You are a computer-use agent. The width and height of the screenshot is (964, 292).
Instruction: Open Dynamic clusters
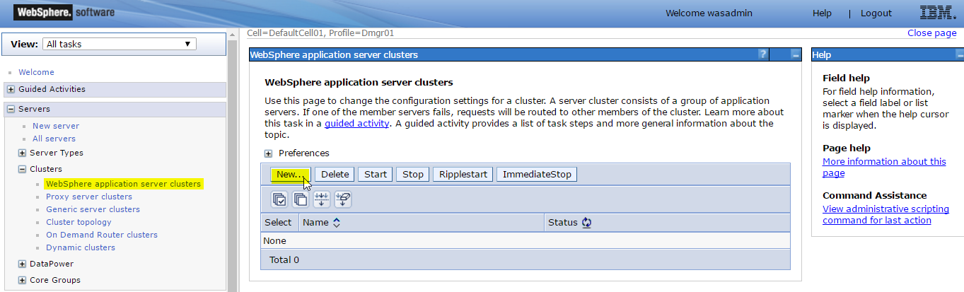point(81,247)
